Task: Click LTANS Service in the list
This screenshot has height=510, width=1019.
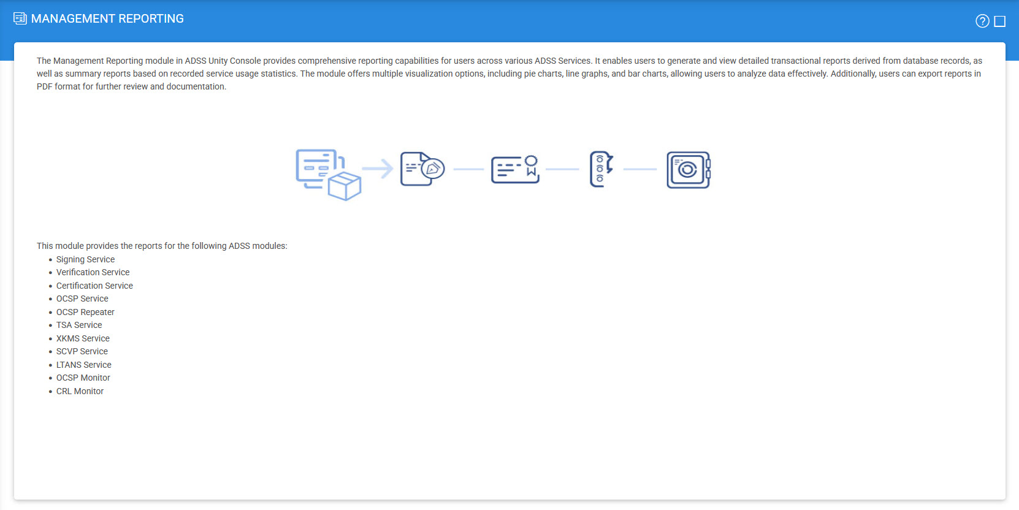Action: (83, 365)
